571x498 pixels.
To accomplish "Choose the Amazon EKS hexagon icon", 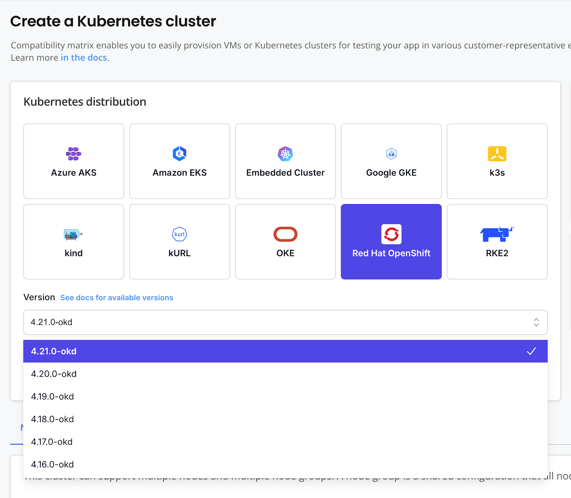I will (180, 154).
